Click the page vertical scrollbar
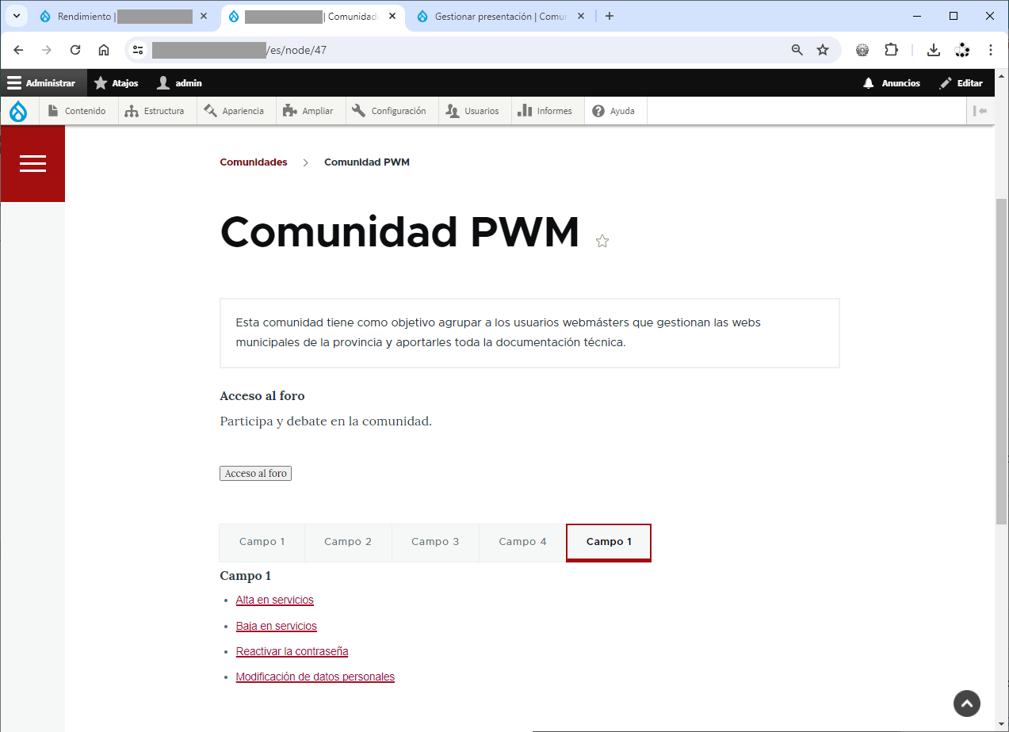The image size is (1009, 732). pyautogui.click(x=1002, y=360)
